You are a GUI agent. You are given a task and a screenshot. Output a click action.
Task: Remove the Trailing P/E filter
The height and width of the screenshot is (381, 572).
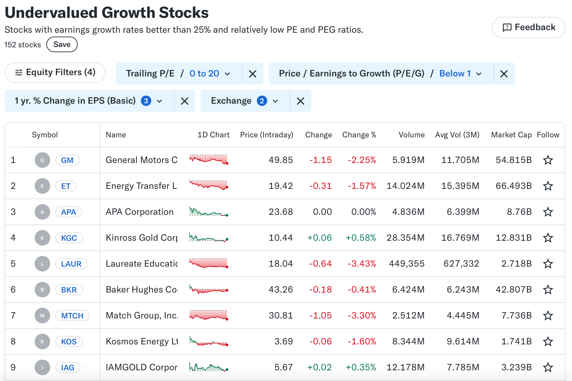tap(253, 74)
